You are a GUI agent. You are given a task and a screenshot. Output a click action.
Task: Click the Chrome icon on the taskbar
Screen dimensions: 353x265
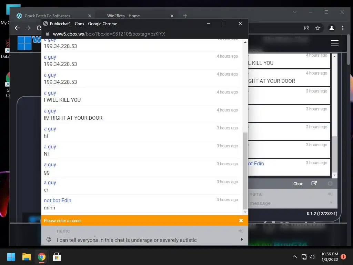pos(41,257)
